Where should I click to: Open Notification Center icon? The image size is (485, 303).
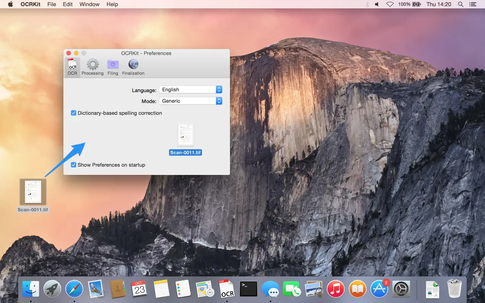tap(473, 4)
